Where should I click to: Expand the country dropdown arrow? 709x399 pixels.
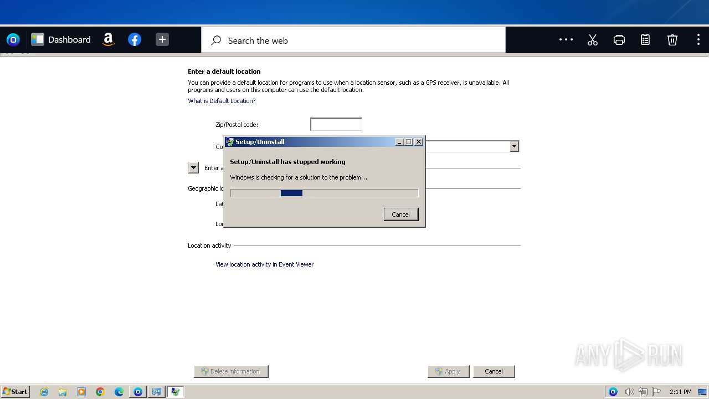tap(515, 146)
